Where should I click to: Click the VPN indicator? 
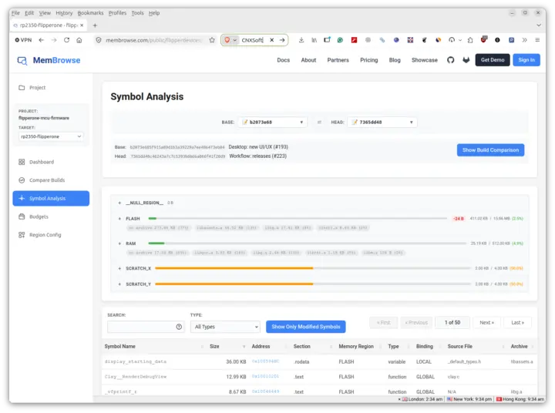23,40
